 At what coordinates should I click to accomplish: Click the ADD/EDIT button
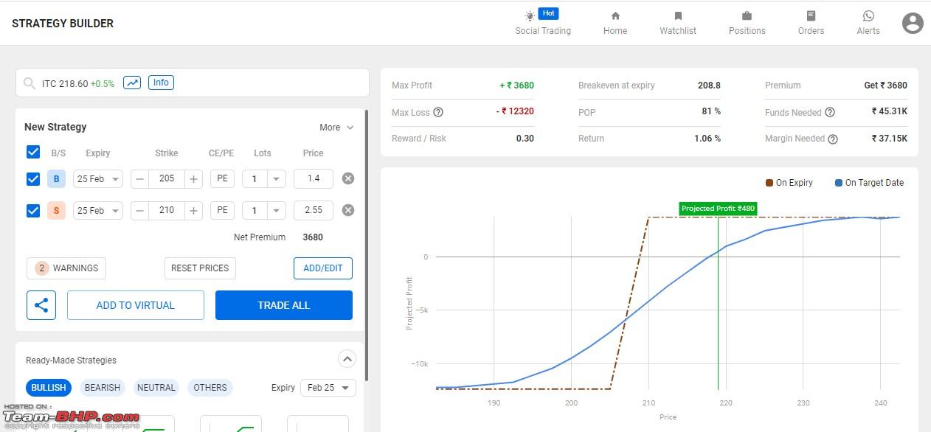click(323, 268)
